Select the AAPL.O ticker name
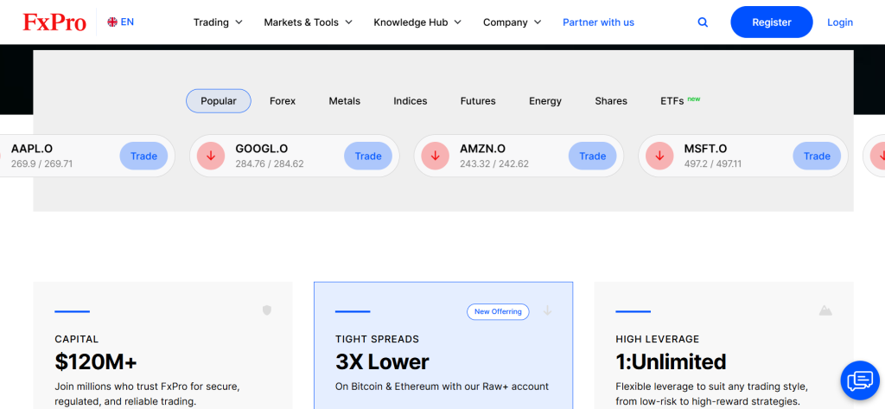Viewport: 885px width, 409px height. point(32,149)
